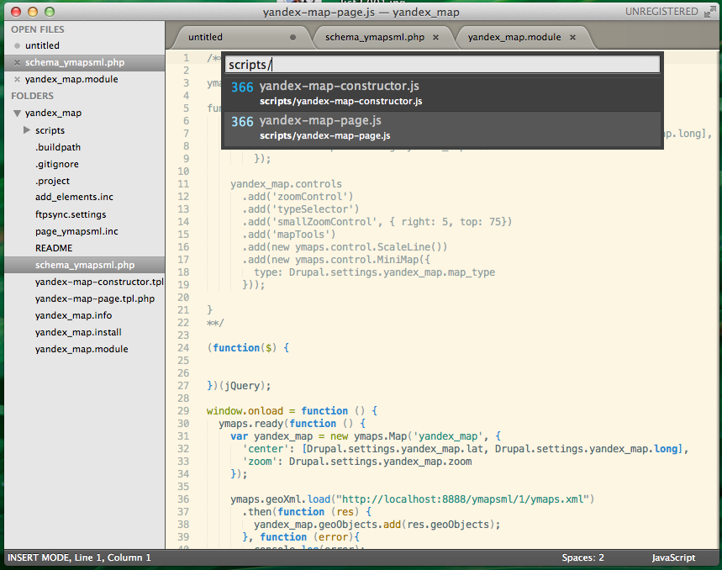Open yandex_map.install in sidebar

(x=78, y=332)
